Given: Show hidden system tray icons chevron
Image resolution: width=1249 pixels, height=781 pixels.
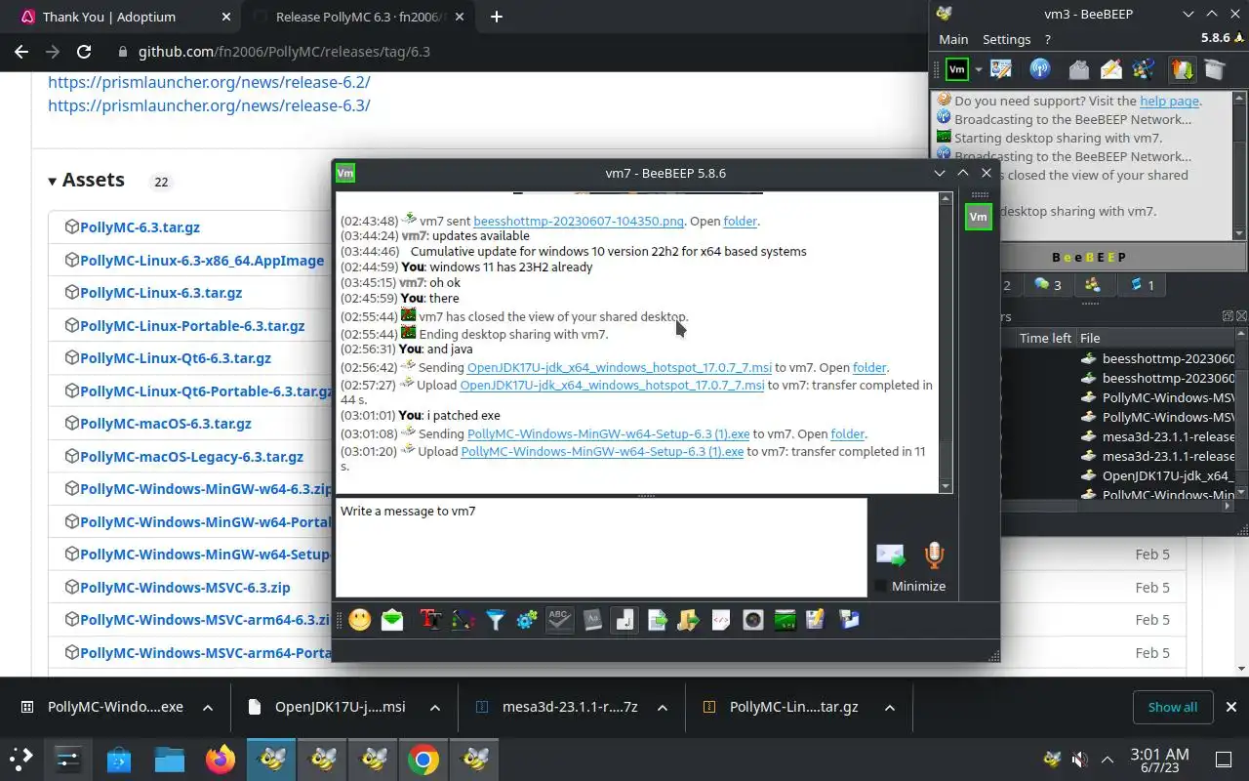Looking at the screenshot, I should [x=1108, y=759].
